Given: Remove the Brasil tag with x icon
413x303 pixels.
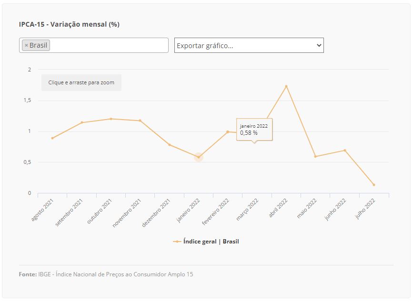Looking at the screenshot, I should [26, 45].
